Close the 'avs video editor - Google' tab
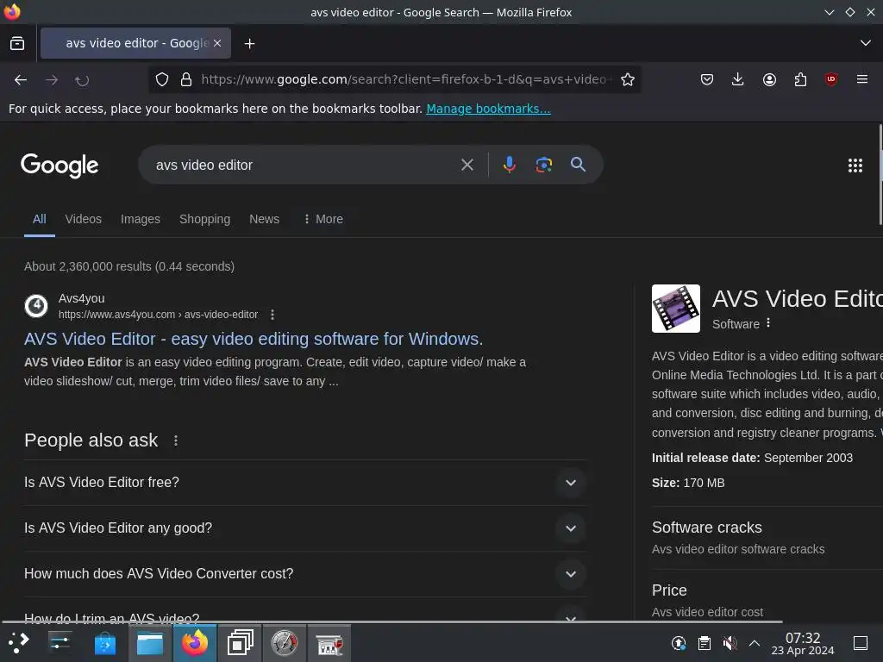The image size is (883, 662). click(x=217, y=43)
